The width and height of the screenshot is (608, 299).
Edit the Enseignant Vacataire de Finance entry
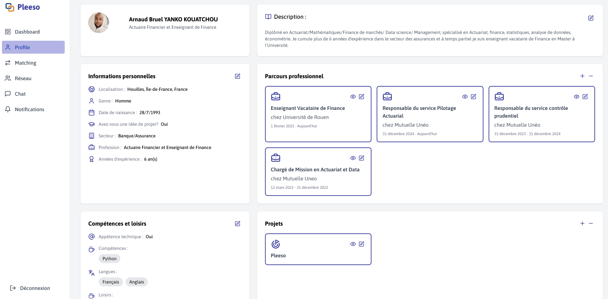click(x=361, y=97)
